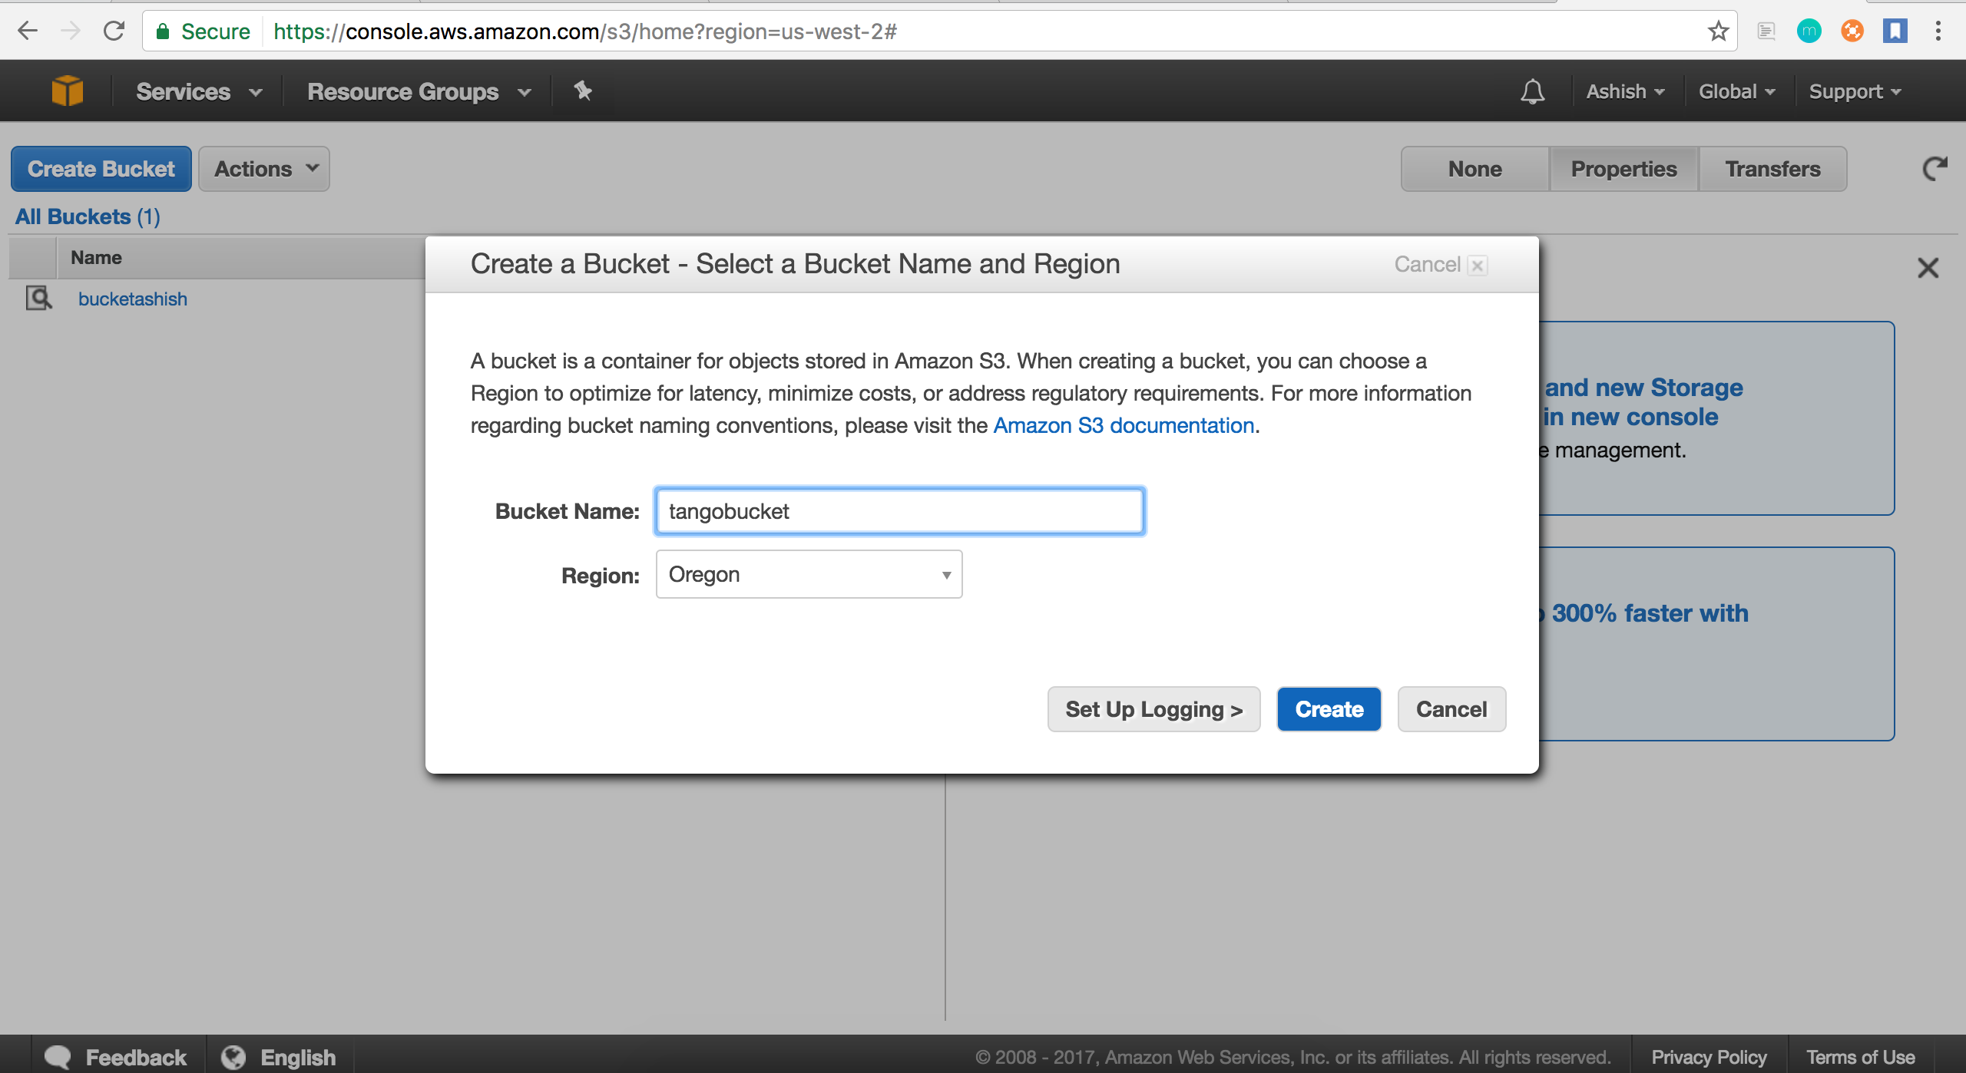
Task: Open the Global region dropdown
Action: pyautogui.click(x=1736, y=92)
